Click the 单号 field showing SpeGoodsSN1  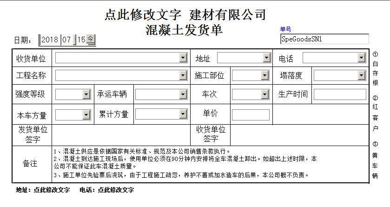(x=324, y=39)
